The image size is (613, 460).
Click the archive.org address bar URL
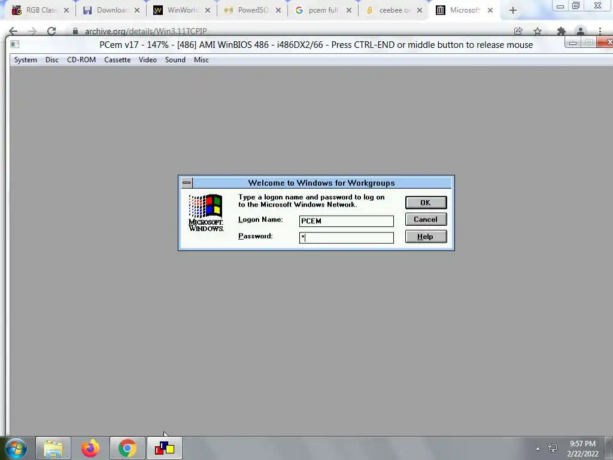pos(146,31)
